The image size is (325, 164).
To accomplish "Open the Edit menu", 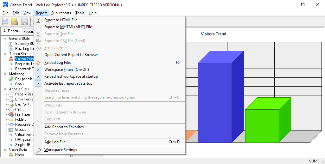I will pyautogui.click(x=16, y=13).
